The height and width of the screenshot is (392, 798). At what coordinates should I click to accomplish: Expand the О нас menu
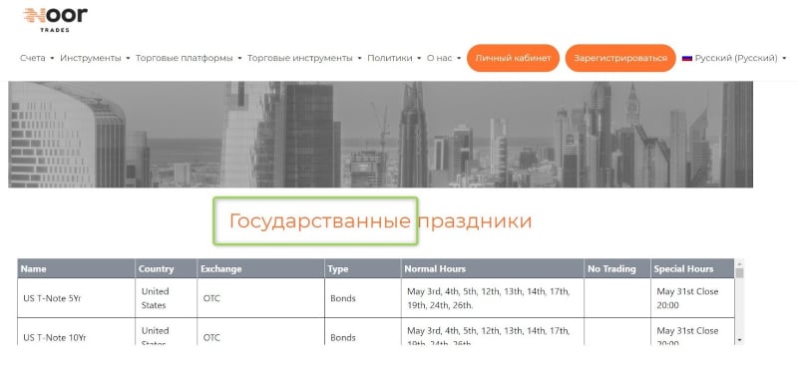(444, 58)
